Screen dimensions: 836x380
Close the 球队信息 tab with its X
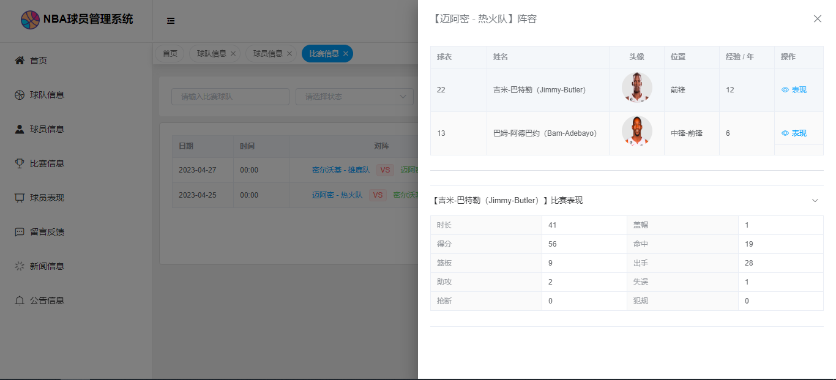pos(233,54)
